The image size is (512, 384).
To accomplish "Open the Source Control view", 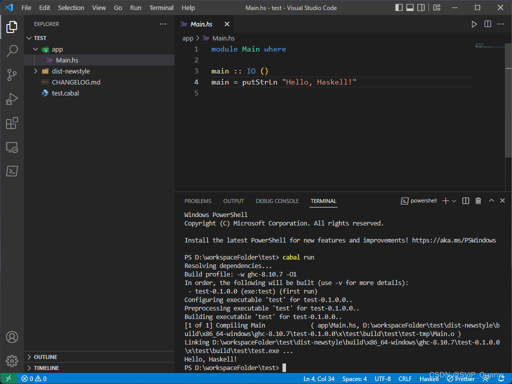I will click(x=12, y=74).
